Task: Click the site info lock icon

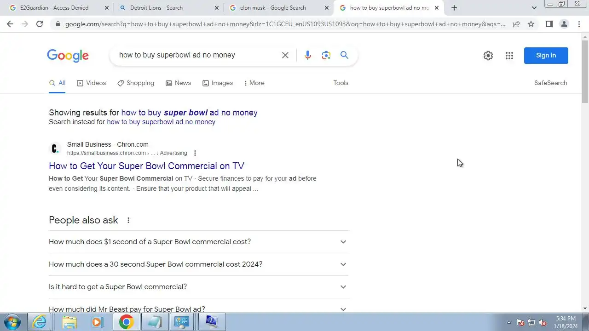Action: point(58,24)
